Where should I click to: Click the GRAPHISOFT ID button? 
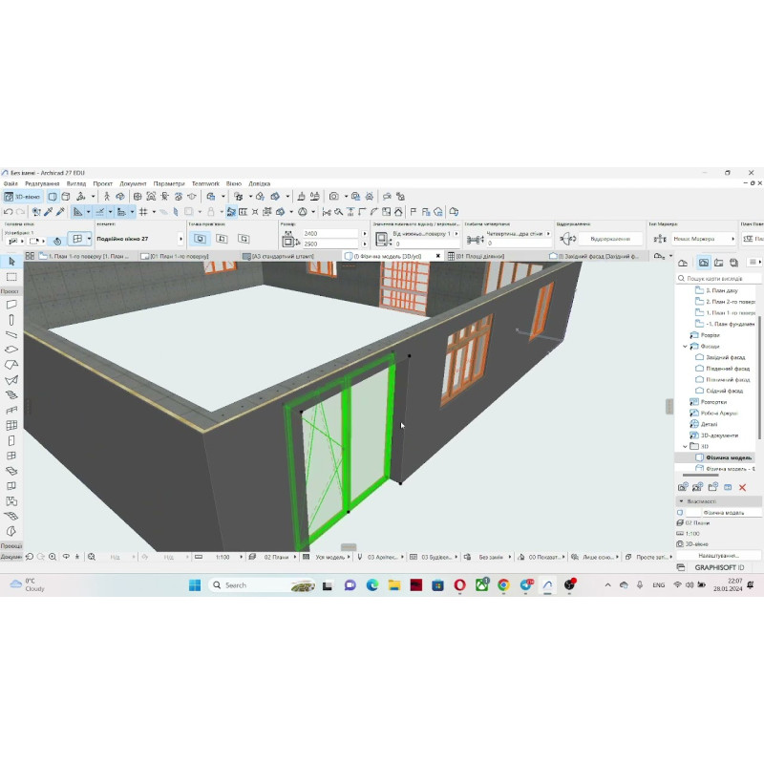coord(718,567)
